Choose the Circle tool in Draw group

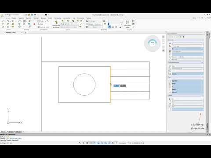point(3,27)
